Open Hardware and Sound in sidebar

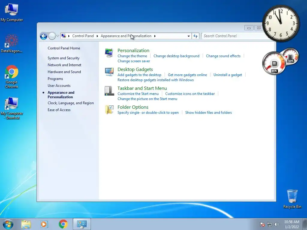(x=64, y=72)
